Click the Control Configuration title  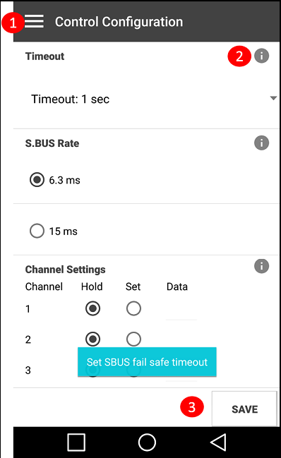pos(119,22)
